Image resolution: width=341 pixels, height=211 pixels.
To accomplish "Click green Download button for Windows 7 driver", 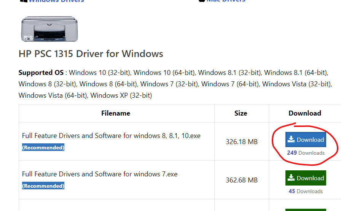I will [x=306, y=178].
